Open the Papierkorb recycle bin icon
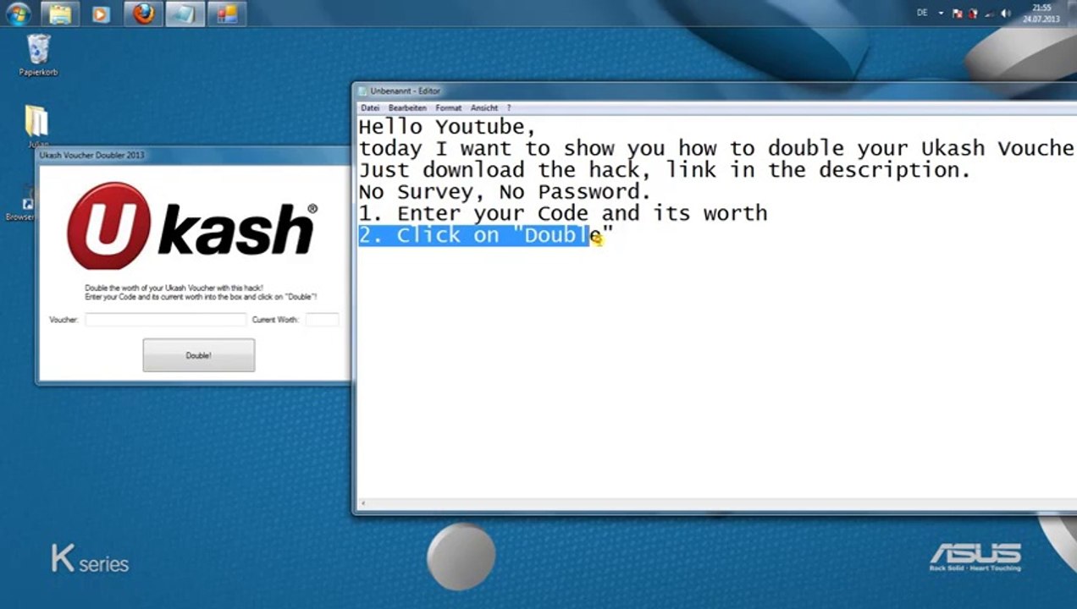This screenshot has height=609, width=1077. [38, 56]
